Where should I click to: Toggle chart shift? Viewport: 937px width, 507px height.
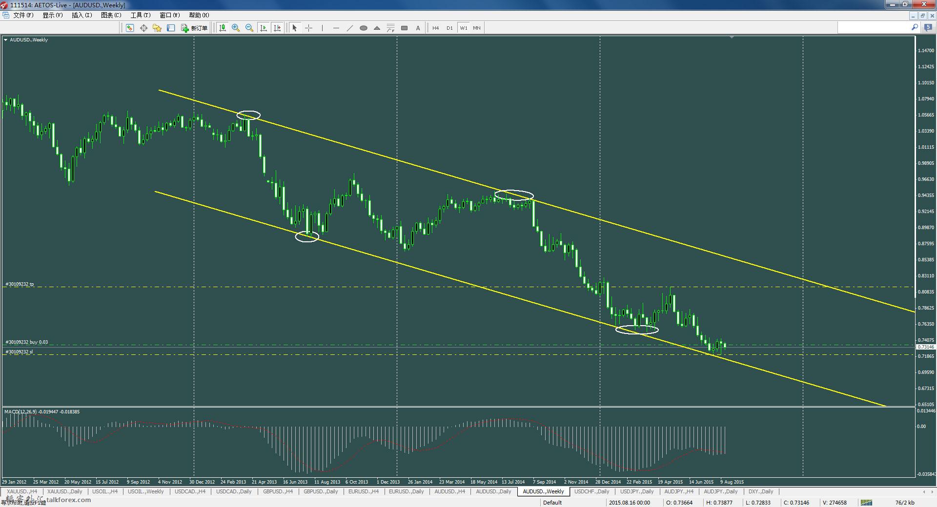pos(277,28)
